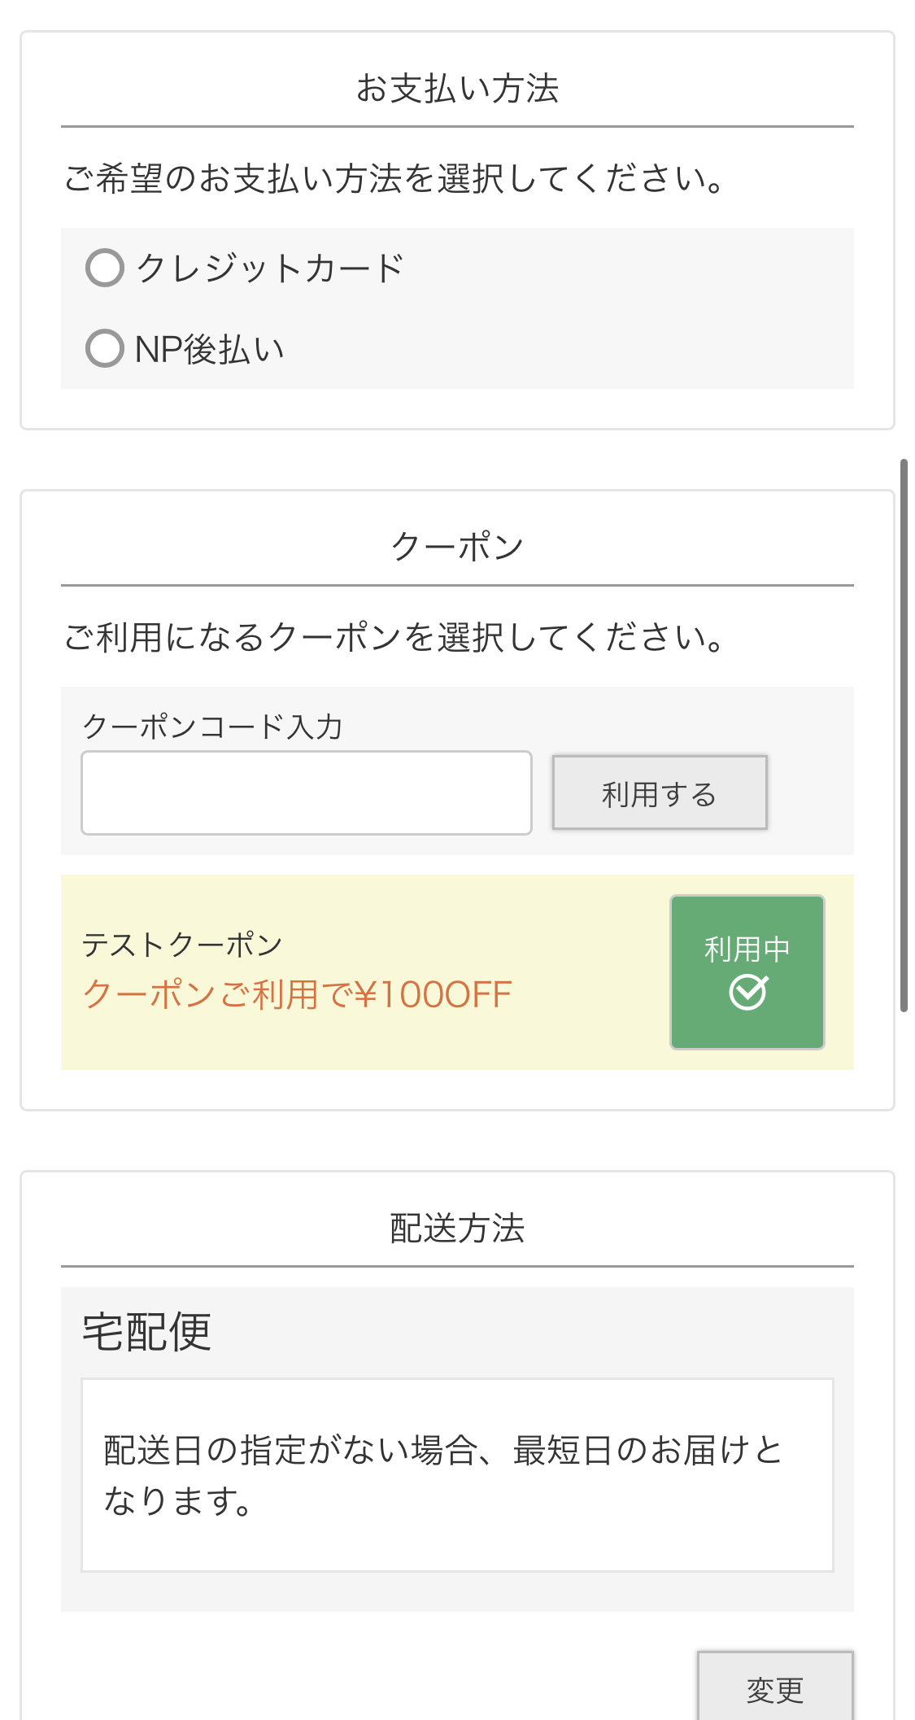Select the クレジットカード radio button
This screenshot has height=1720, width=915.
(x=105, y=268)
